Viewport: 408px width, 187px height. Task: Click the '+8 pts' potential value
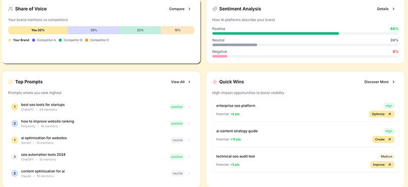235,114
